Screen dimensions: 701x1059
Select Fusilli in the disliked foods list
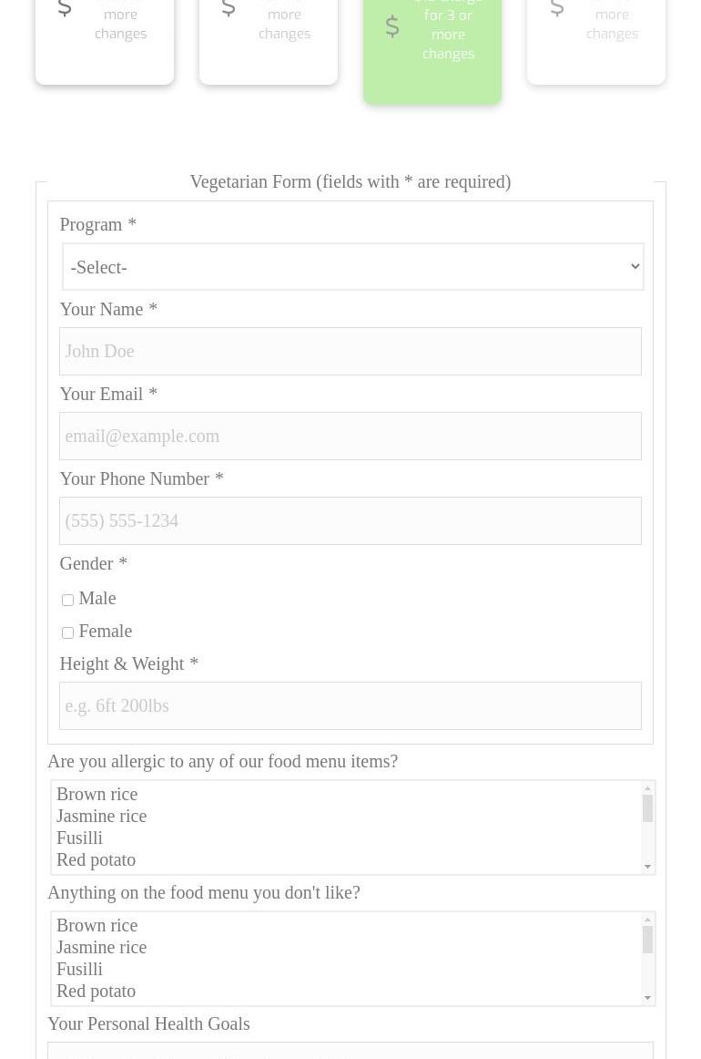pos(79,969)
